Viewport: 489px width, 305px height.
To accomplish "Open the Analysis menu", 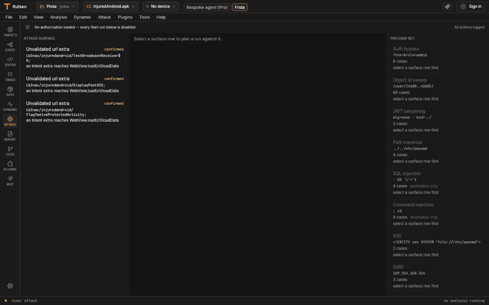I will pyautogui.click(x=59, y=17).
